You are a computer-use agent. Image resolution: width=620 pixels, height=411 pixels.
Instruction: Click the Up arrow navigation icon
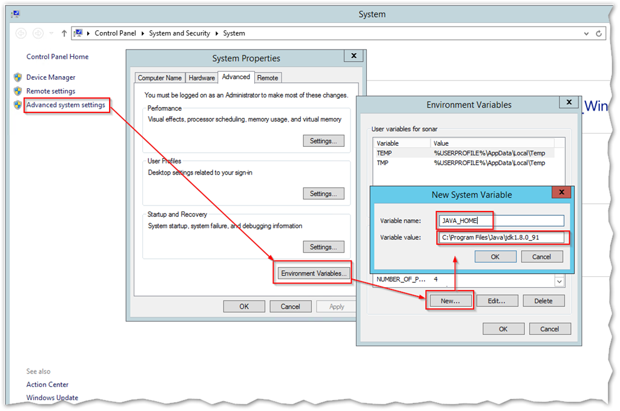(64, 34)
